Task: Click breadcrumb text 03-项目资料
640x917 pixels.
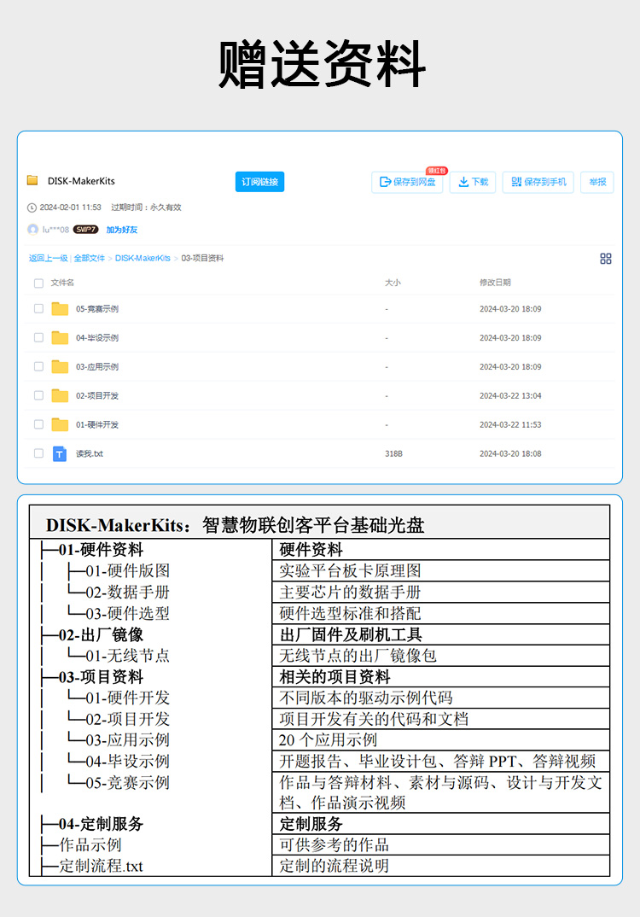Action: (202, 258)
